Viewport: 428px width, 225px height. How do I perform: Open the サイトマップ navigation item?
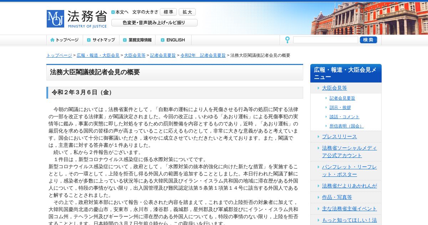pos(101,40)
